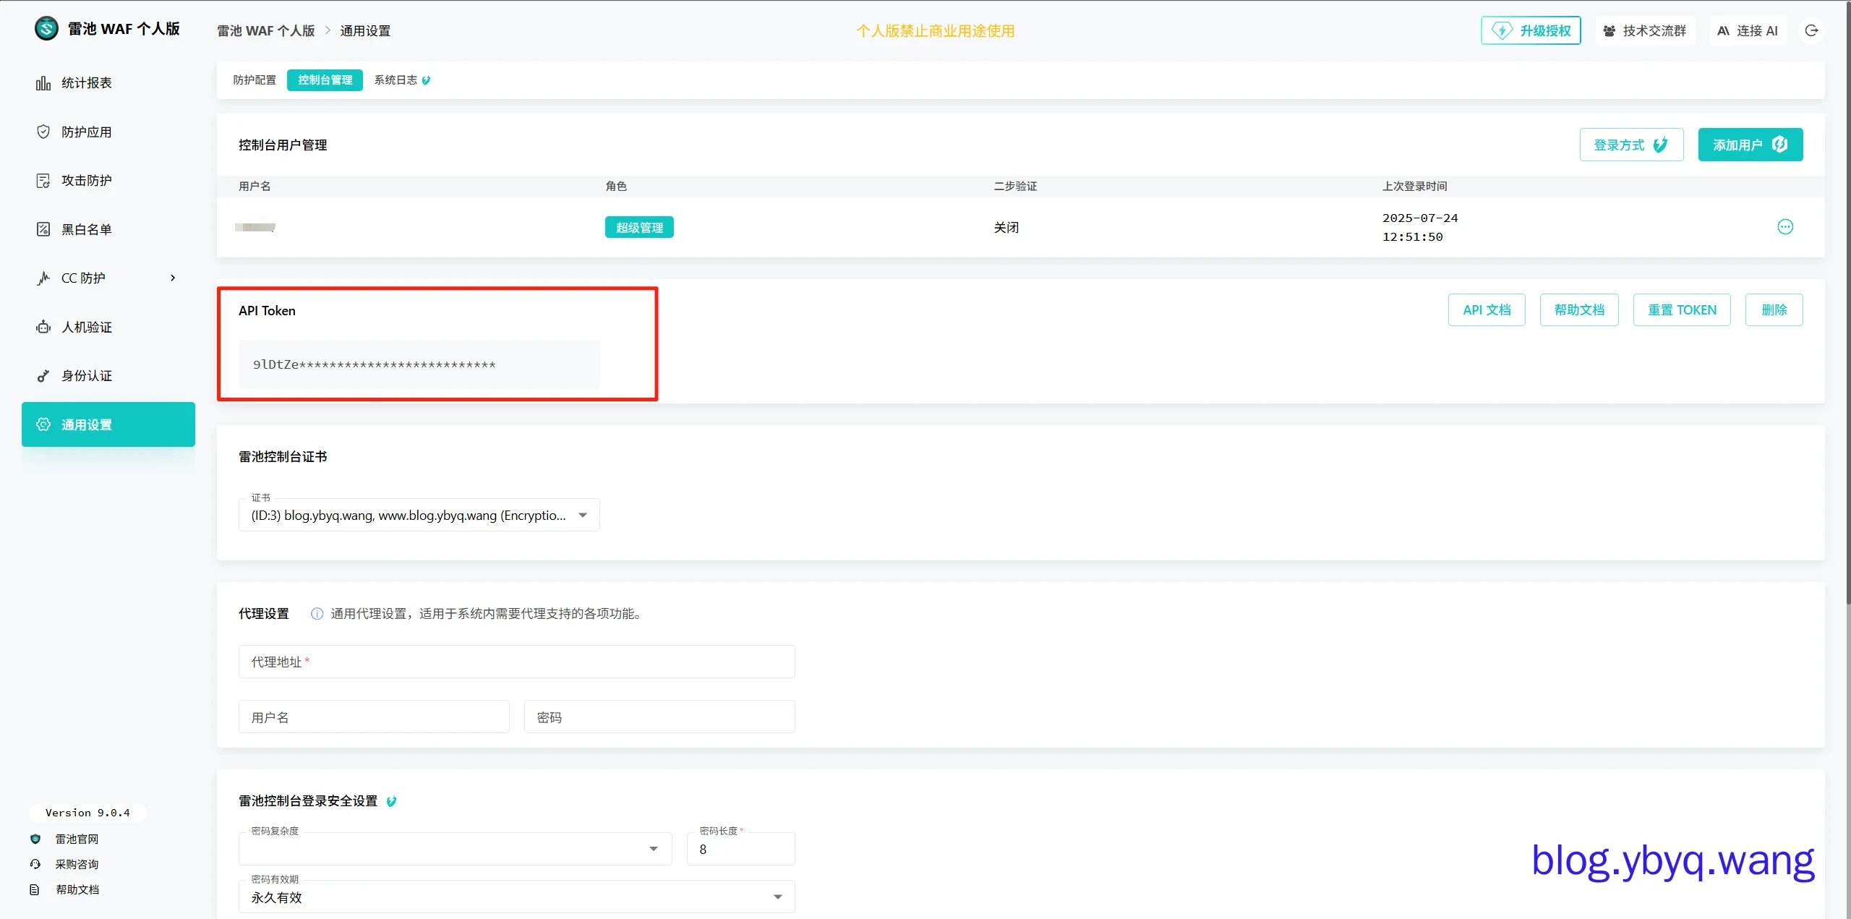Open the user row more-actions ellipsis icon
The height and width of the screenshot is (919, 1851).
(1785, 227)
